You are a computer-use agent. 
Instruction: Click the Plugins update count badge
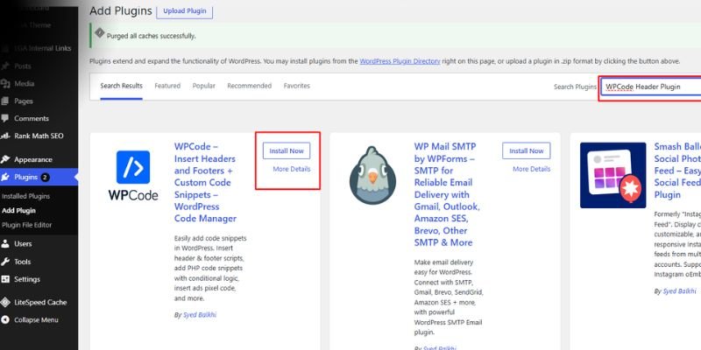click(45, 178)
